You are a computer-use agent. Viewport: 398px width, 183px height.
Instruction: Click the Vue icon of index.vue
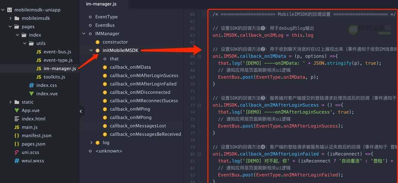[x=31, y=94]
